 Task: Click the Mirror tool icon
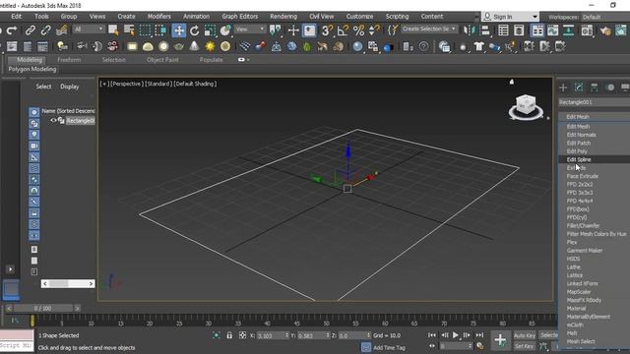point(470,30)
